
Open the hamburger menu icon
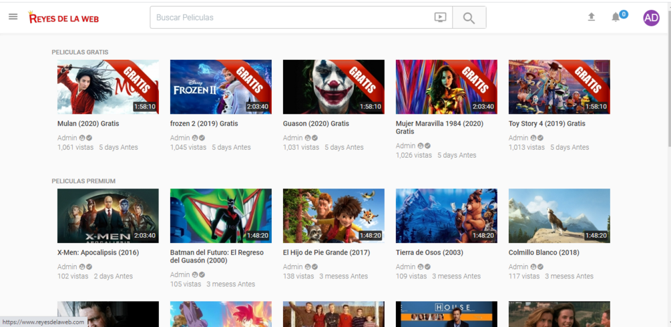point(13,17)
